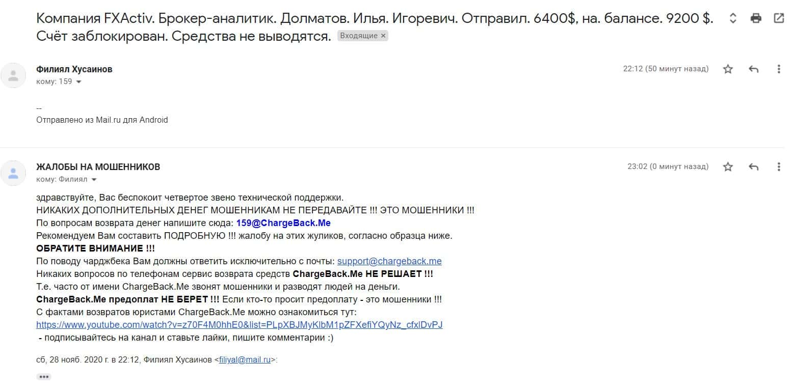Print the whole email conversation
Image resolution: width=794 pixels, height=390 pixels.
756,19
